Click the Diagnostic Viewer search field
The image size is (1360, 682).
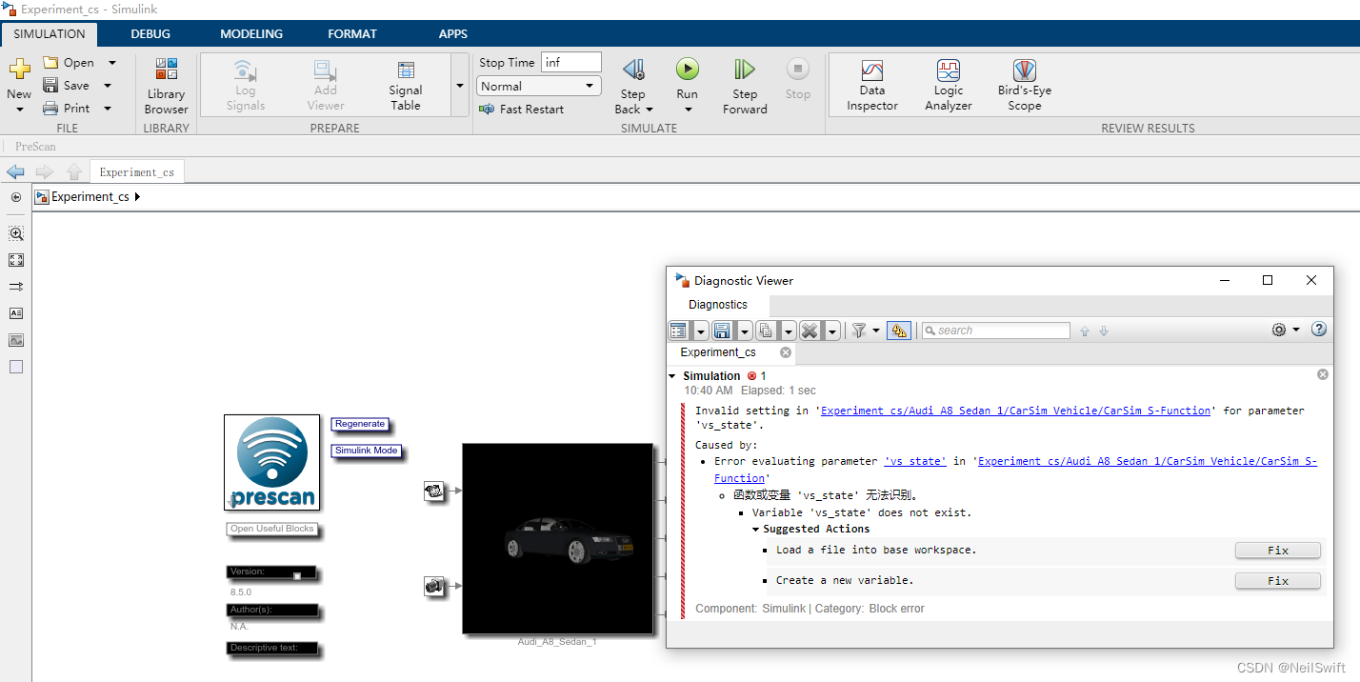996,331
